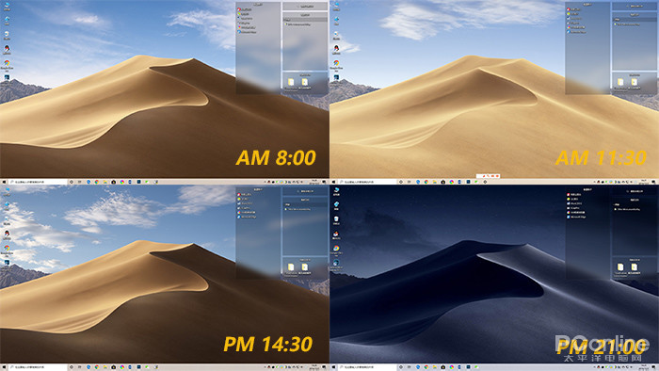The height and width of the screenshot is (371, 659).
Task: Open Google Chrome icon on the AM 11:30 desktop
Action: point(336,63)
